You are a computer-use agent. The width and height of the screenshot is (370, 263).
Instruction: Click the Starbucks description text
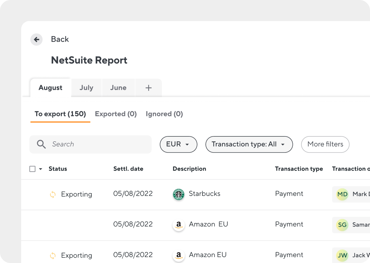click(205, 194)
